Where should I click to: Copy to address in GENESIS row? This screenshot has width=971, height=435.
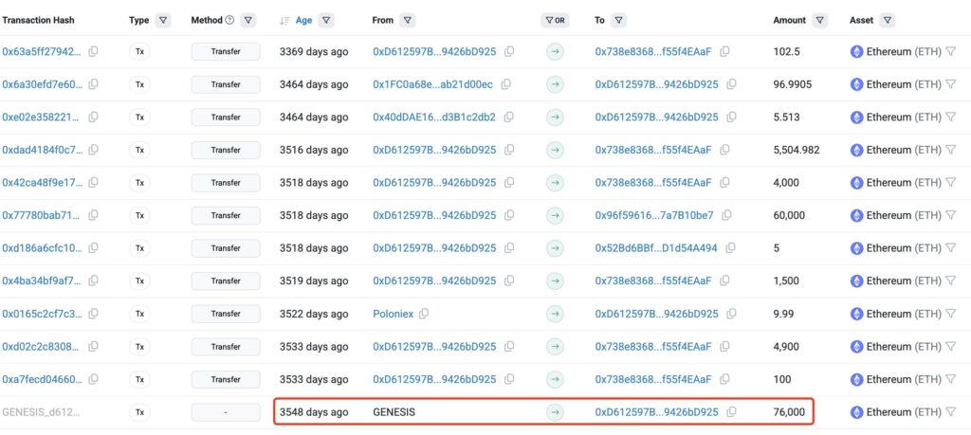731,412
